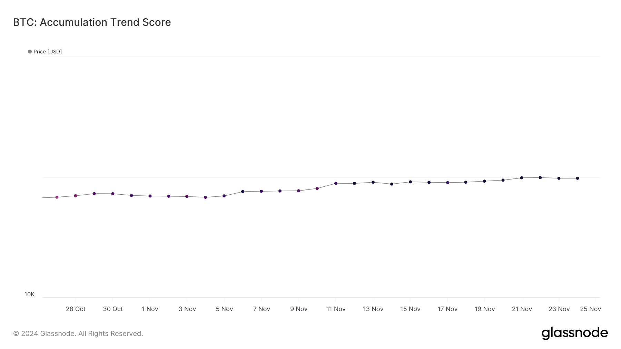Toggle the Price [USD] legend dot
The image size is (621, 349).
click(30, 52)
